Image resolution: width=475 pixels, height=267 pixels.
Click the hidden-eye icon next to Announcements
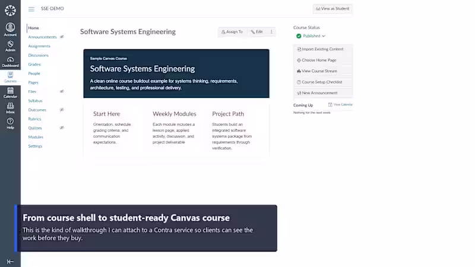[62, 37]
